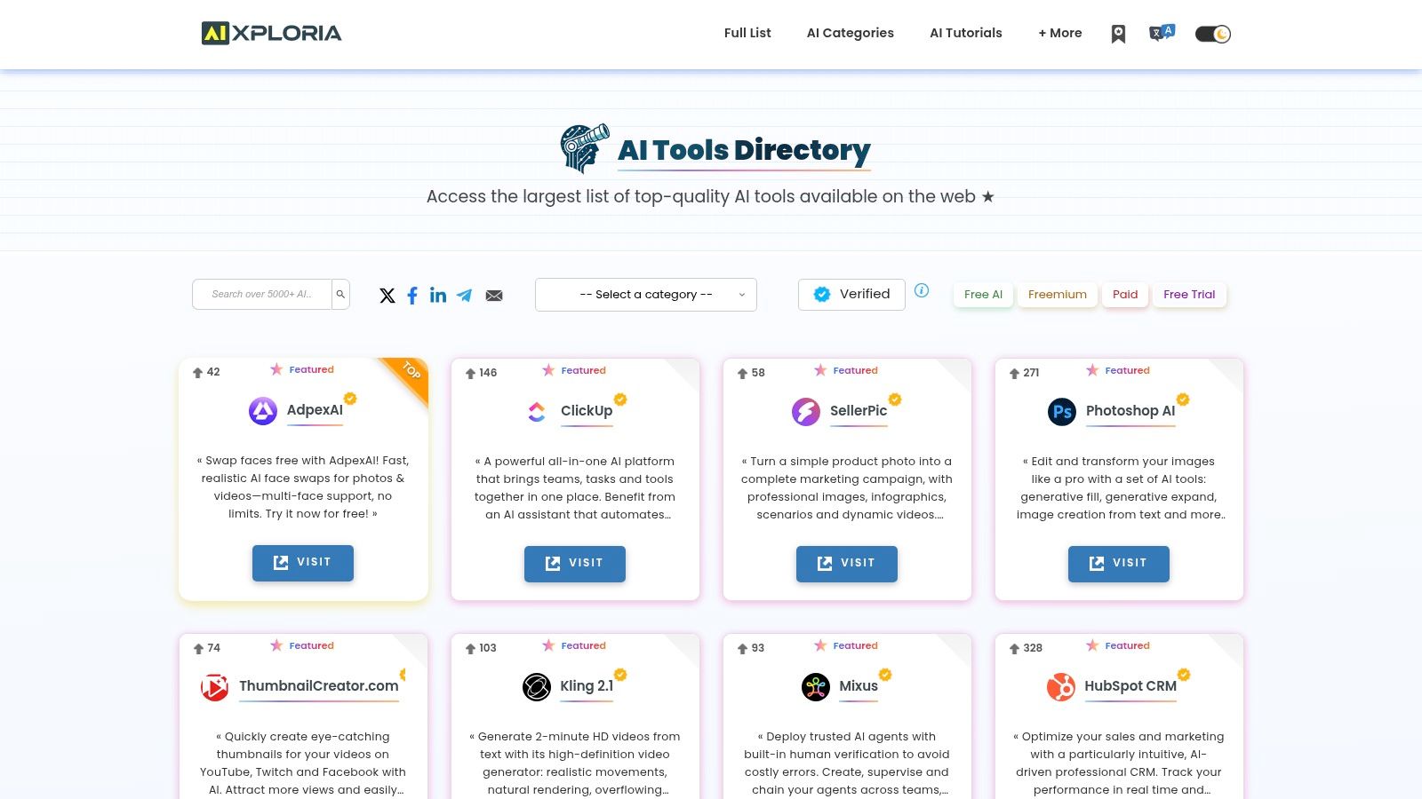Click the Mixus description text
Viewport: 1422px width, 799px height.
(x=847, y=763)
